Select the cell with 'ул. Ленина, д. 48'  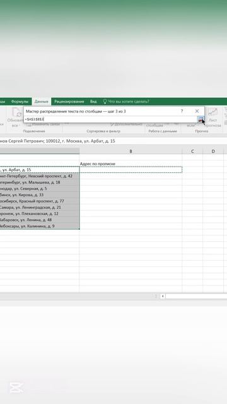point(40,220)
